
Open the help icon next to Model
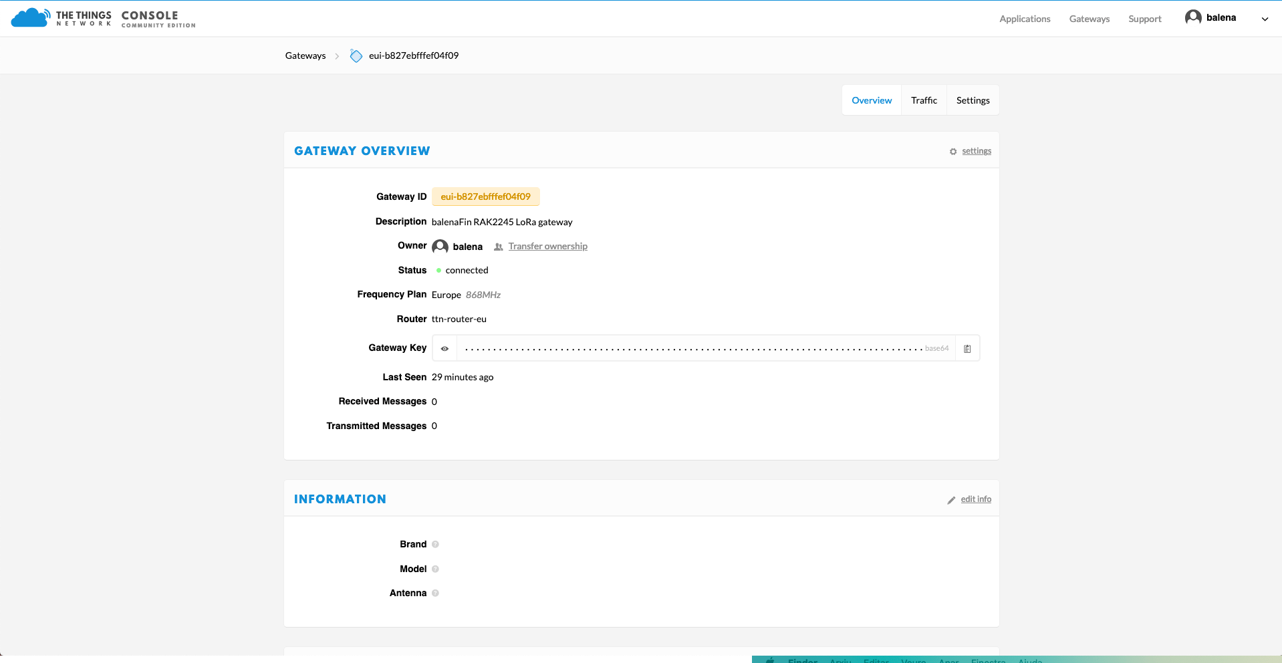pyautogui.click(x=435, y=569)
